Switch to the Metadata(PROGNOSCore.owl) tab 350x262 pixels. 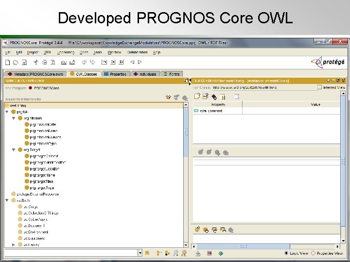(x=35, y=74)
